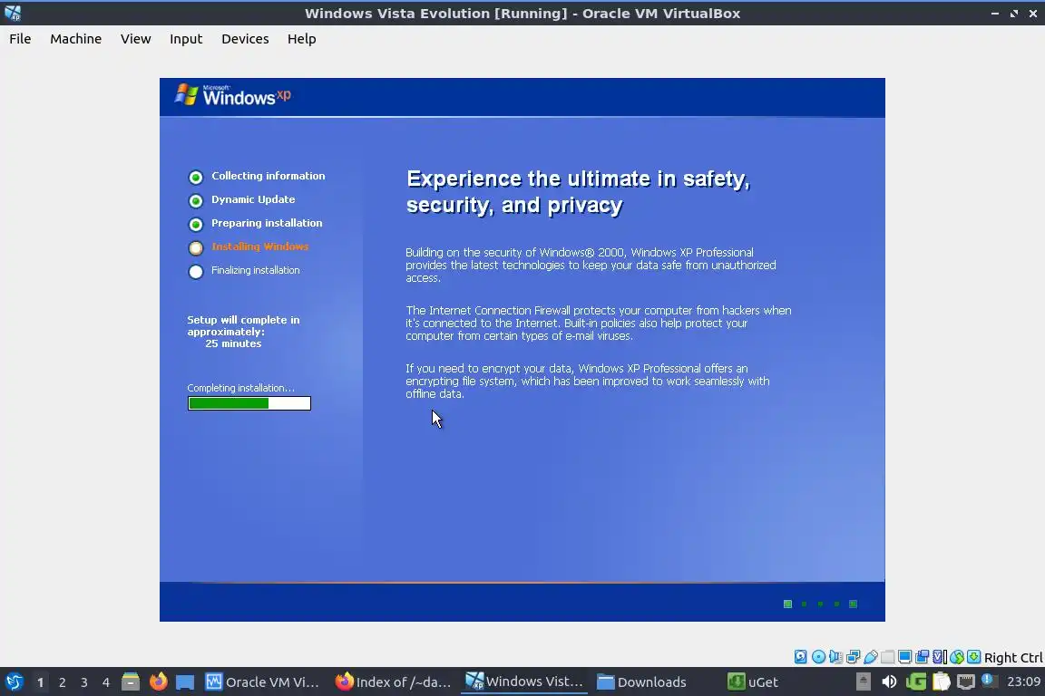Click the recording status indicator icon
This screenshot has height=696, width=1045.
tap(922, 657)
